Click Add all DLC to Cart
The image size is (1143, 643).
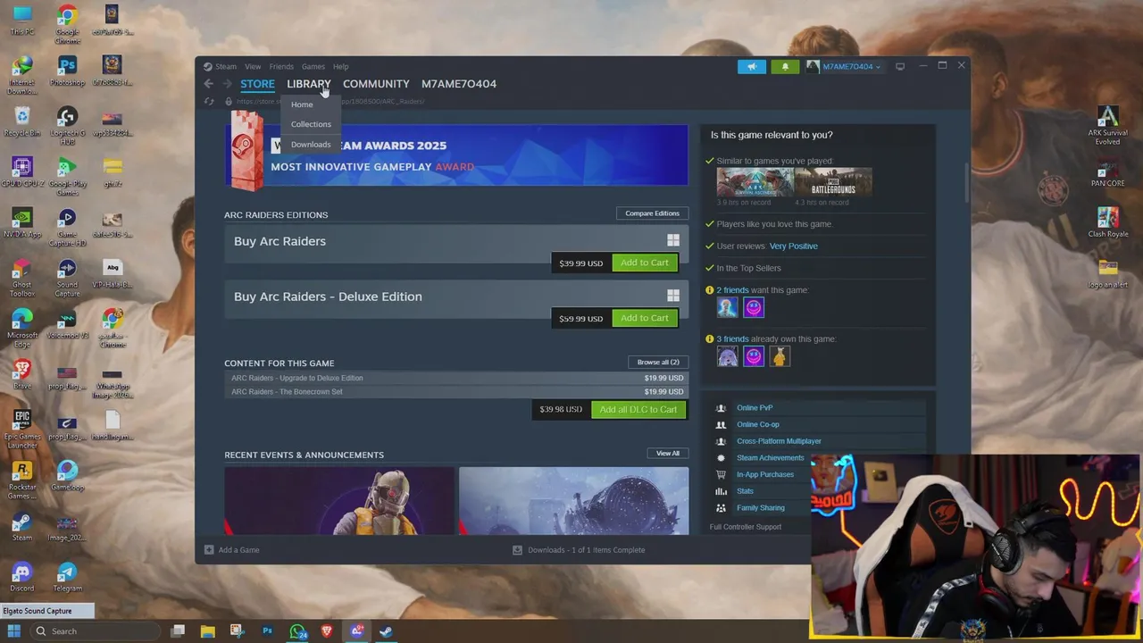click(x=638, y=409)
